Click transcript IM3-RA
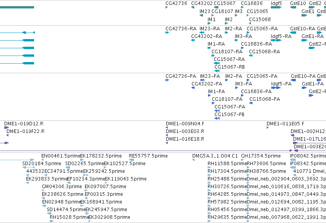The height and width of the screenshot is (223, 326). point(243,36)
